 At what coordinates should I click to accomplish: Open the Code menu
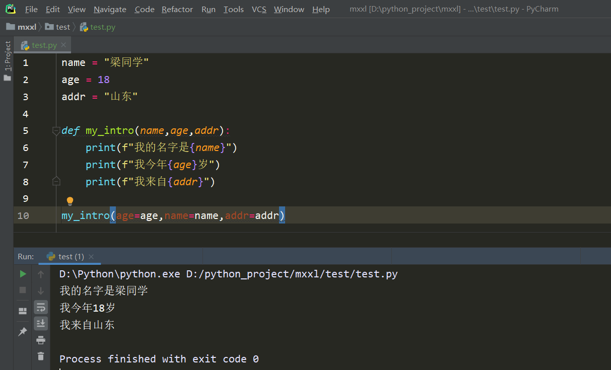point(145,9)
